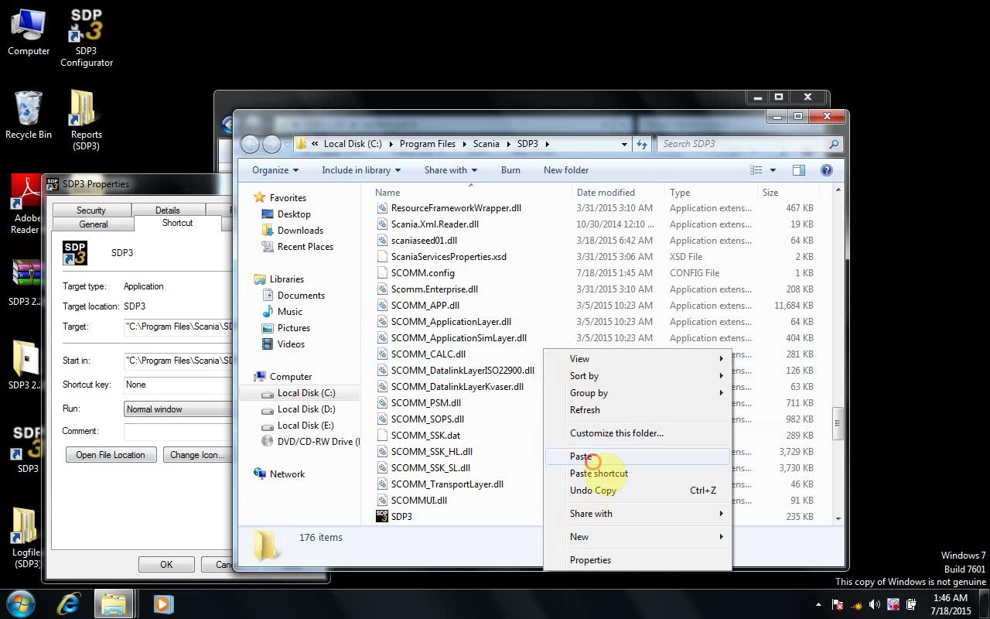Open Music library in the navigation pane

(290, 312)
